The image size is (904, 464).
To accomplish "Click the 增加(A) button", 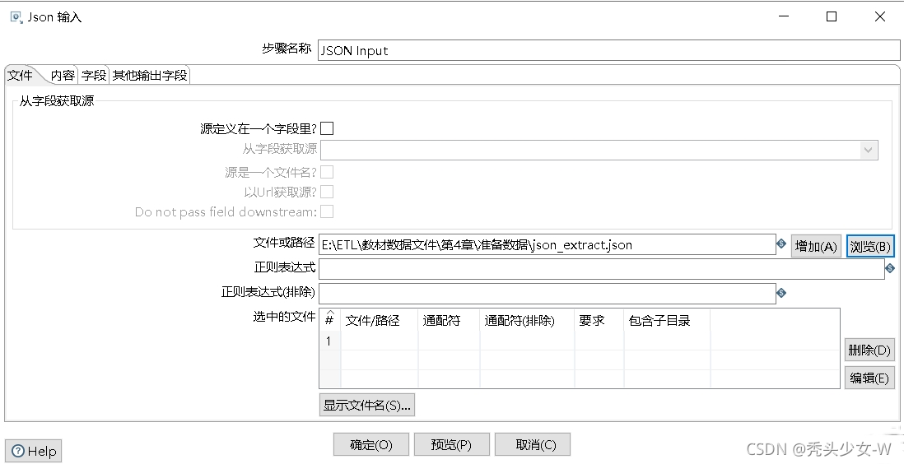I will tap(816, 246).
